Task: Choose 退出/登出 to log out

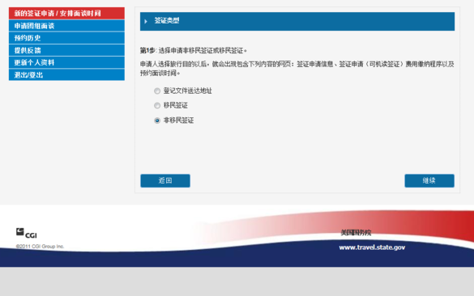Action: click(x=66, y=75)
